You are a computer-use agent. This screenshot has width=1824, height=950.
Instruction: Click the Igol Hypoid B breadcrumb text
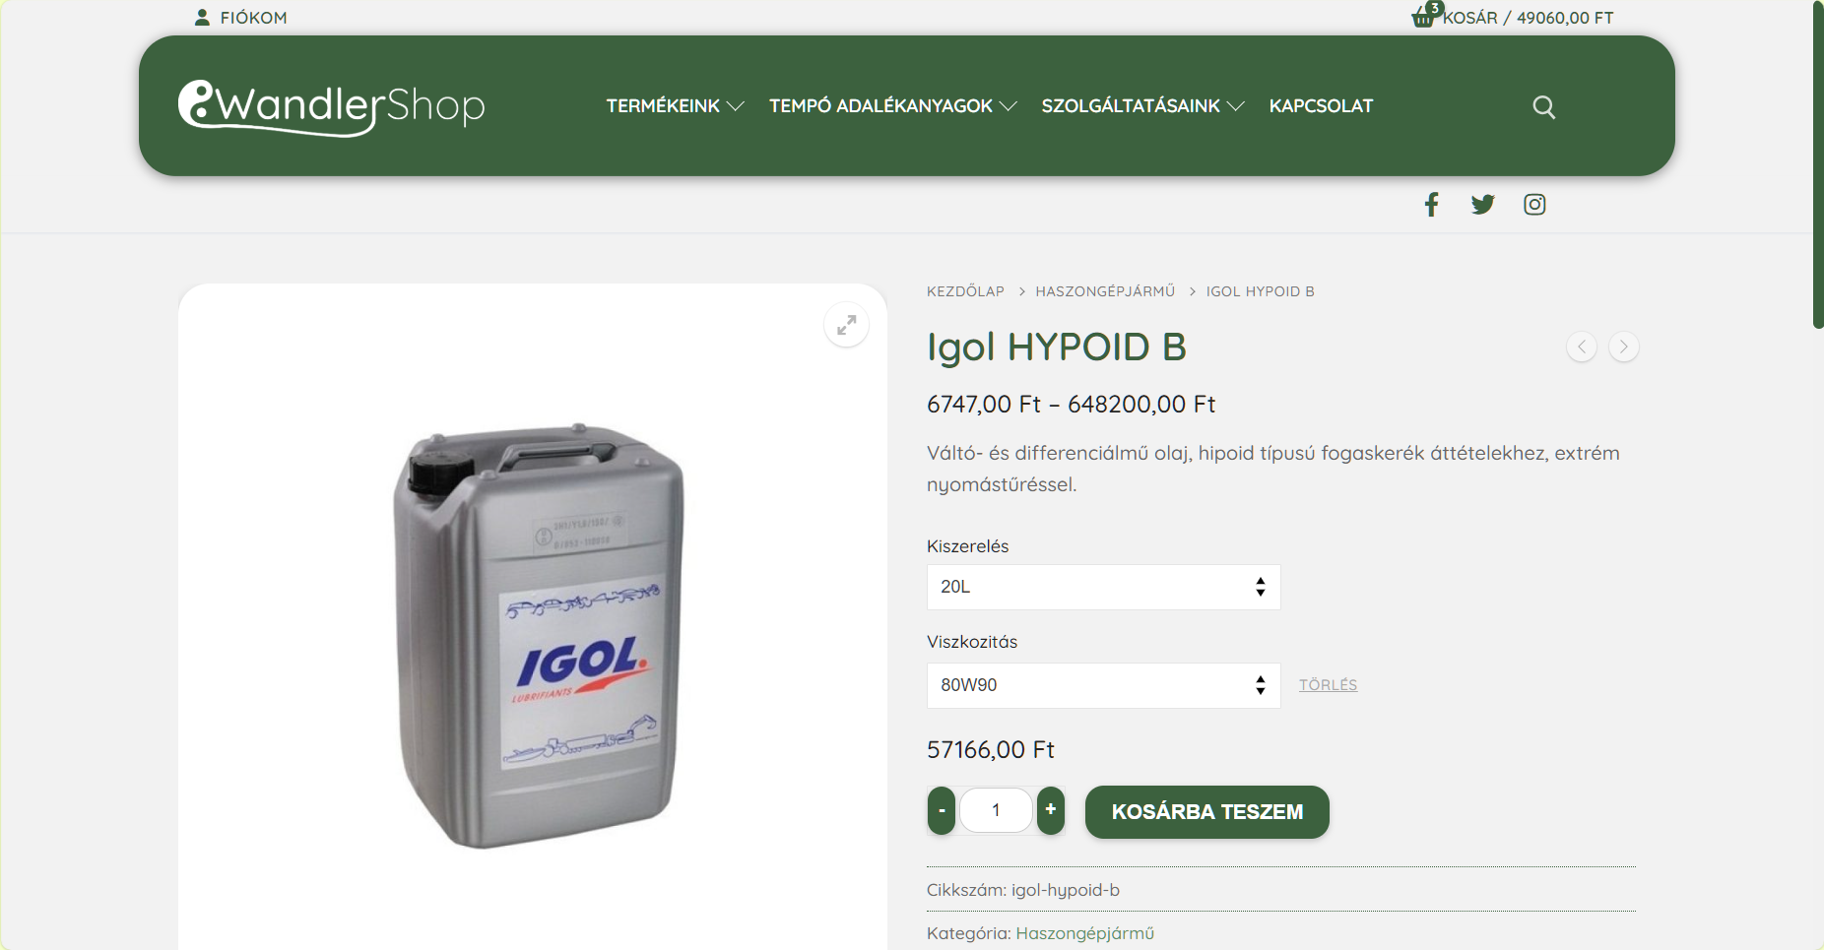pyautogui.click(x=1260, y=291)
